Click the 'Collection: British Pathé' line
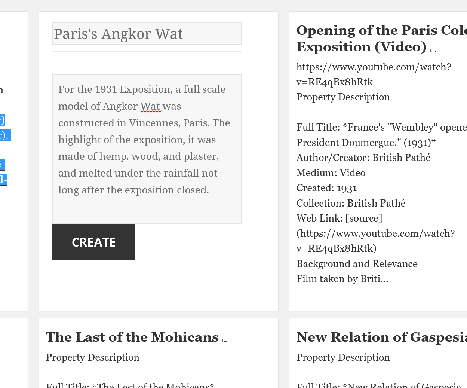 (351, 203)
